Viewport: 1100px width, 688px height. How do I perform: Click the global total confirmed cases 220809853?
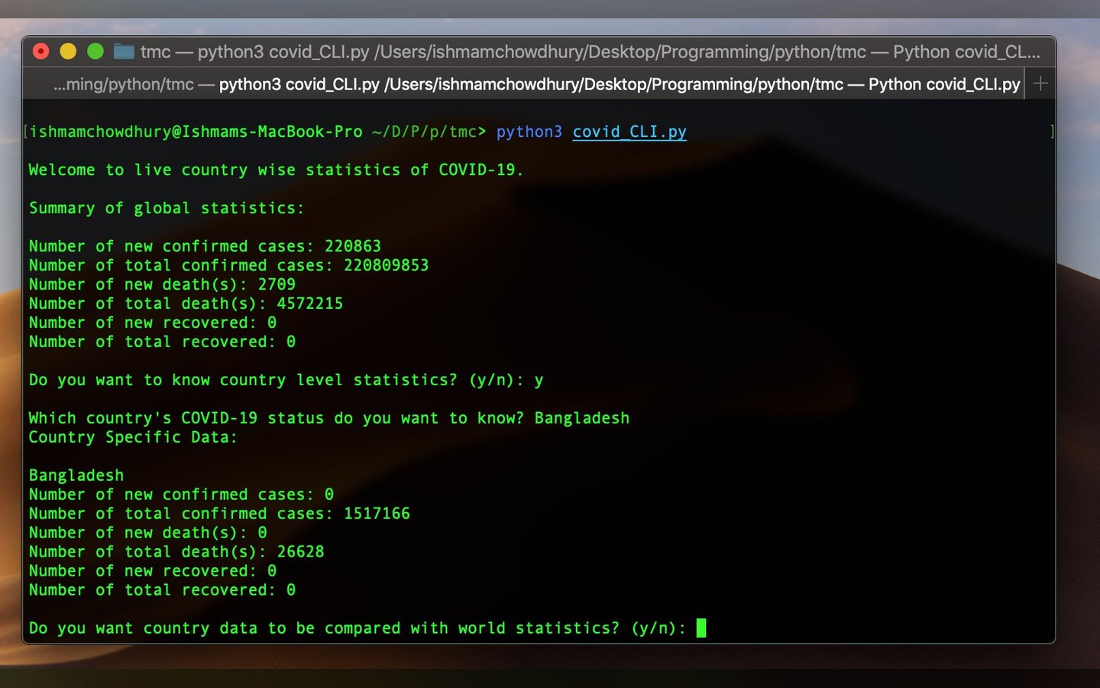(386, 265)
